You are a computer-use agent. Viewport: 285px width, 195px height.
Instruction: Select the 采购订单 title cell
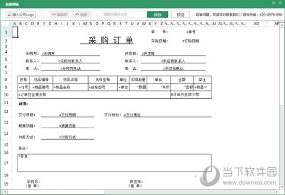pyautogui.click(x=107, y=40)
